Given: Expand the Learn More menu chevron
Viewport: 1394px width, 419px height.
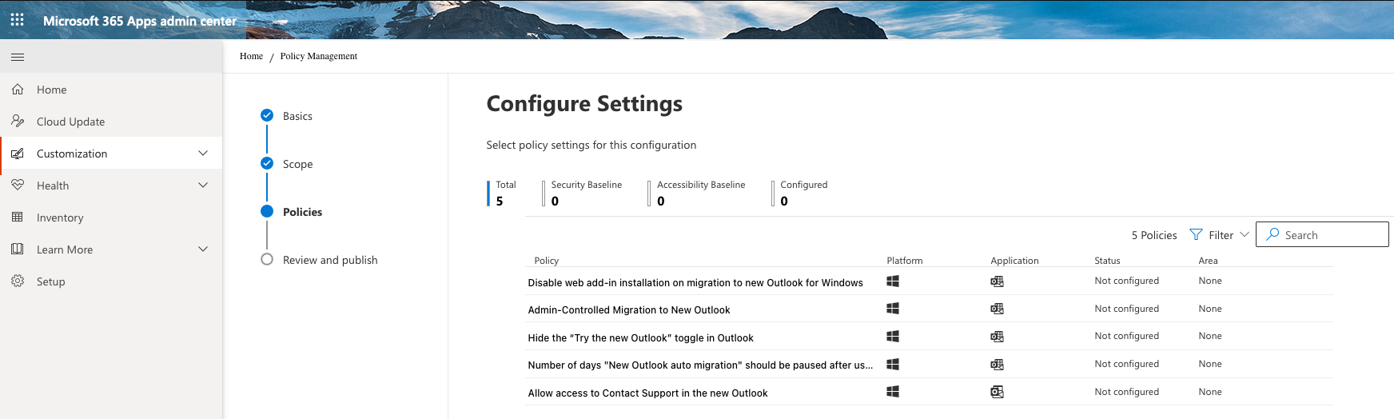Looking at the screenshot, I should pos(203,249).
